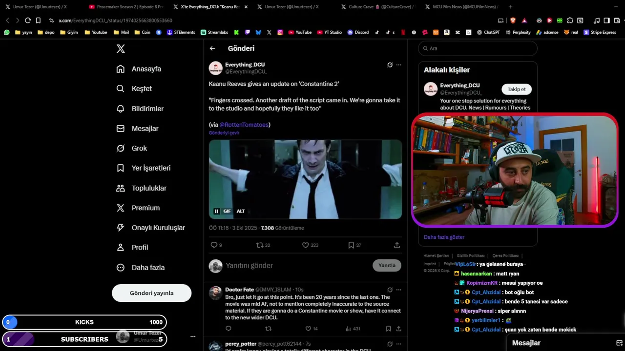Open the Brave shields icon
Screen dimensions: 625x351
click(x=513, y=20)
